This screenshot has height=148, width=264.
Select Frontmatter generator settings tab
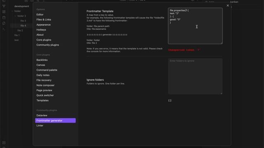click(x=55, y=120)
